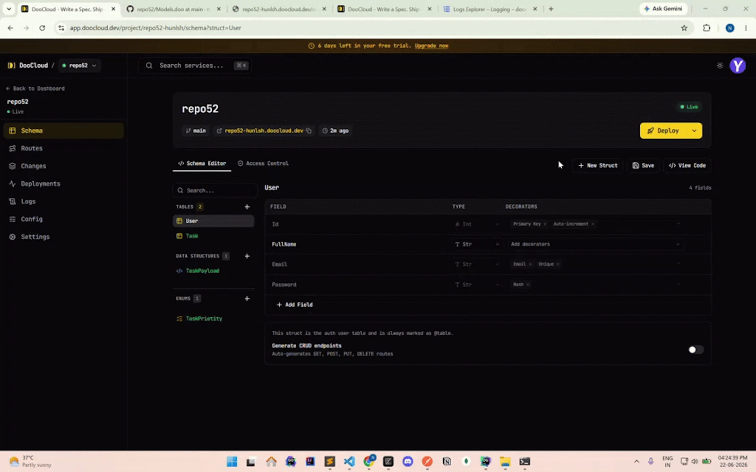This screenshot has height=472, width=756.
Task: Click the Ask Gemini button
Action: pyautogui.click(x=663, y=8)
